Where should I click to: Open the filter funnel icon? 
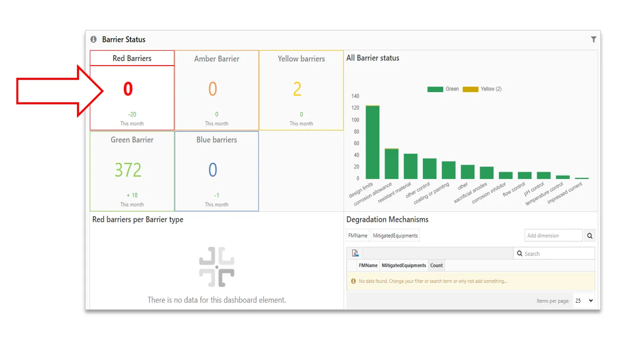(x=594, y=39)
